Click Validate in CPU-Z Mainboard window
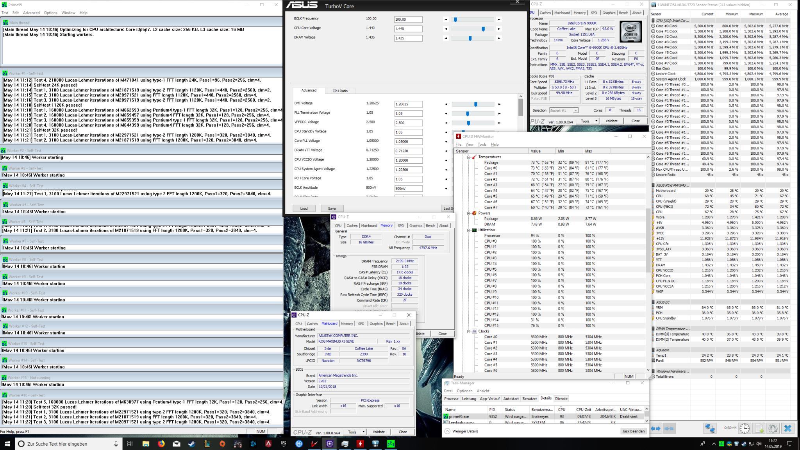 pyautogui.click(x=379, y=432)
